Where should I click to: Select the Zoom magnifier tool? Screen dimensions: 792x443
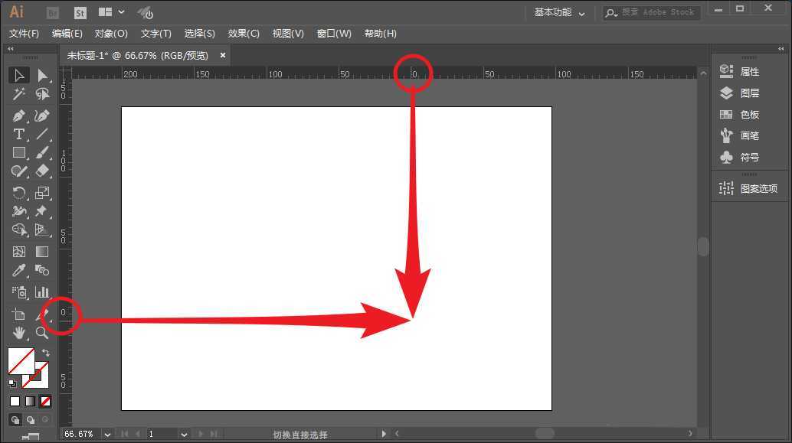click(x=42, y=333)
